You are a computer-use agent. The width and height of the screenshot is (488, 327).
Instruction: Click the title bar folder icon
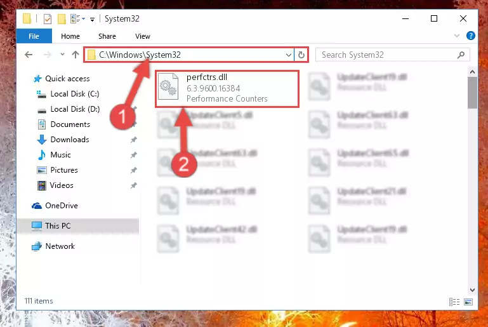[x=27, y=19]
